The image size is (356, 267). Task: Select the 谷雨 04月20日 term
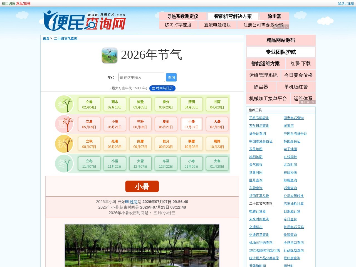pos(217,104)
